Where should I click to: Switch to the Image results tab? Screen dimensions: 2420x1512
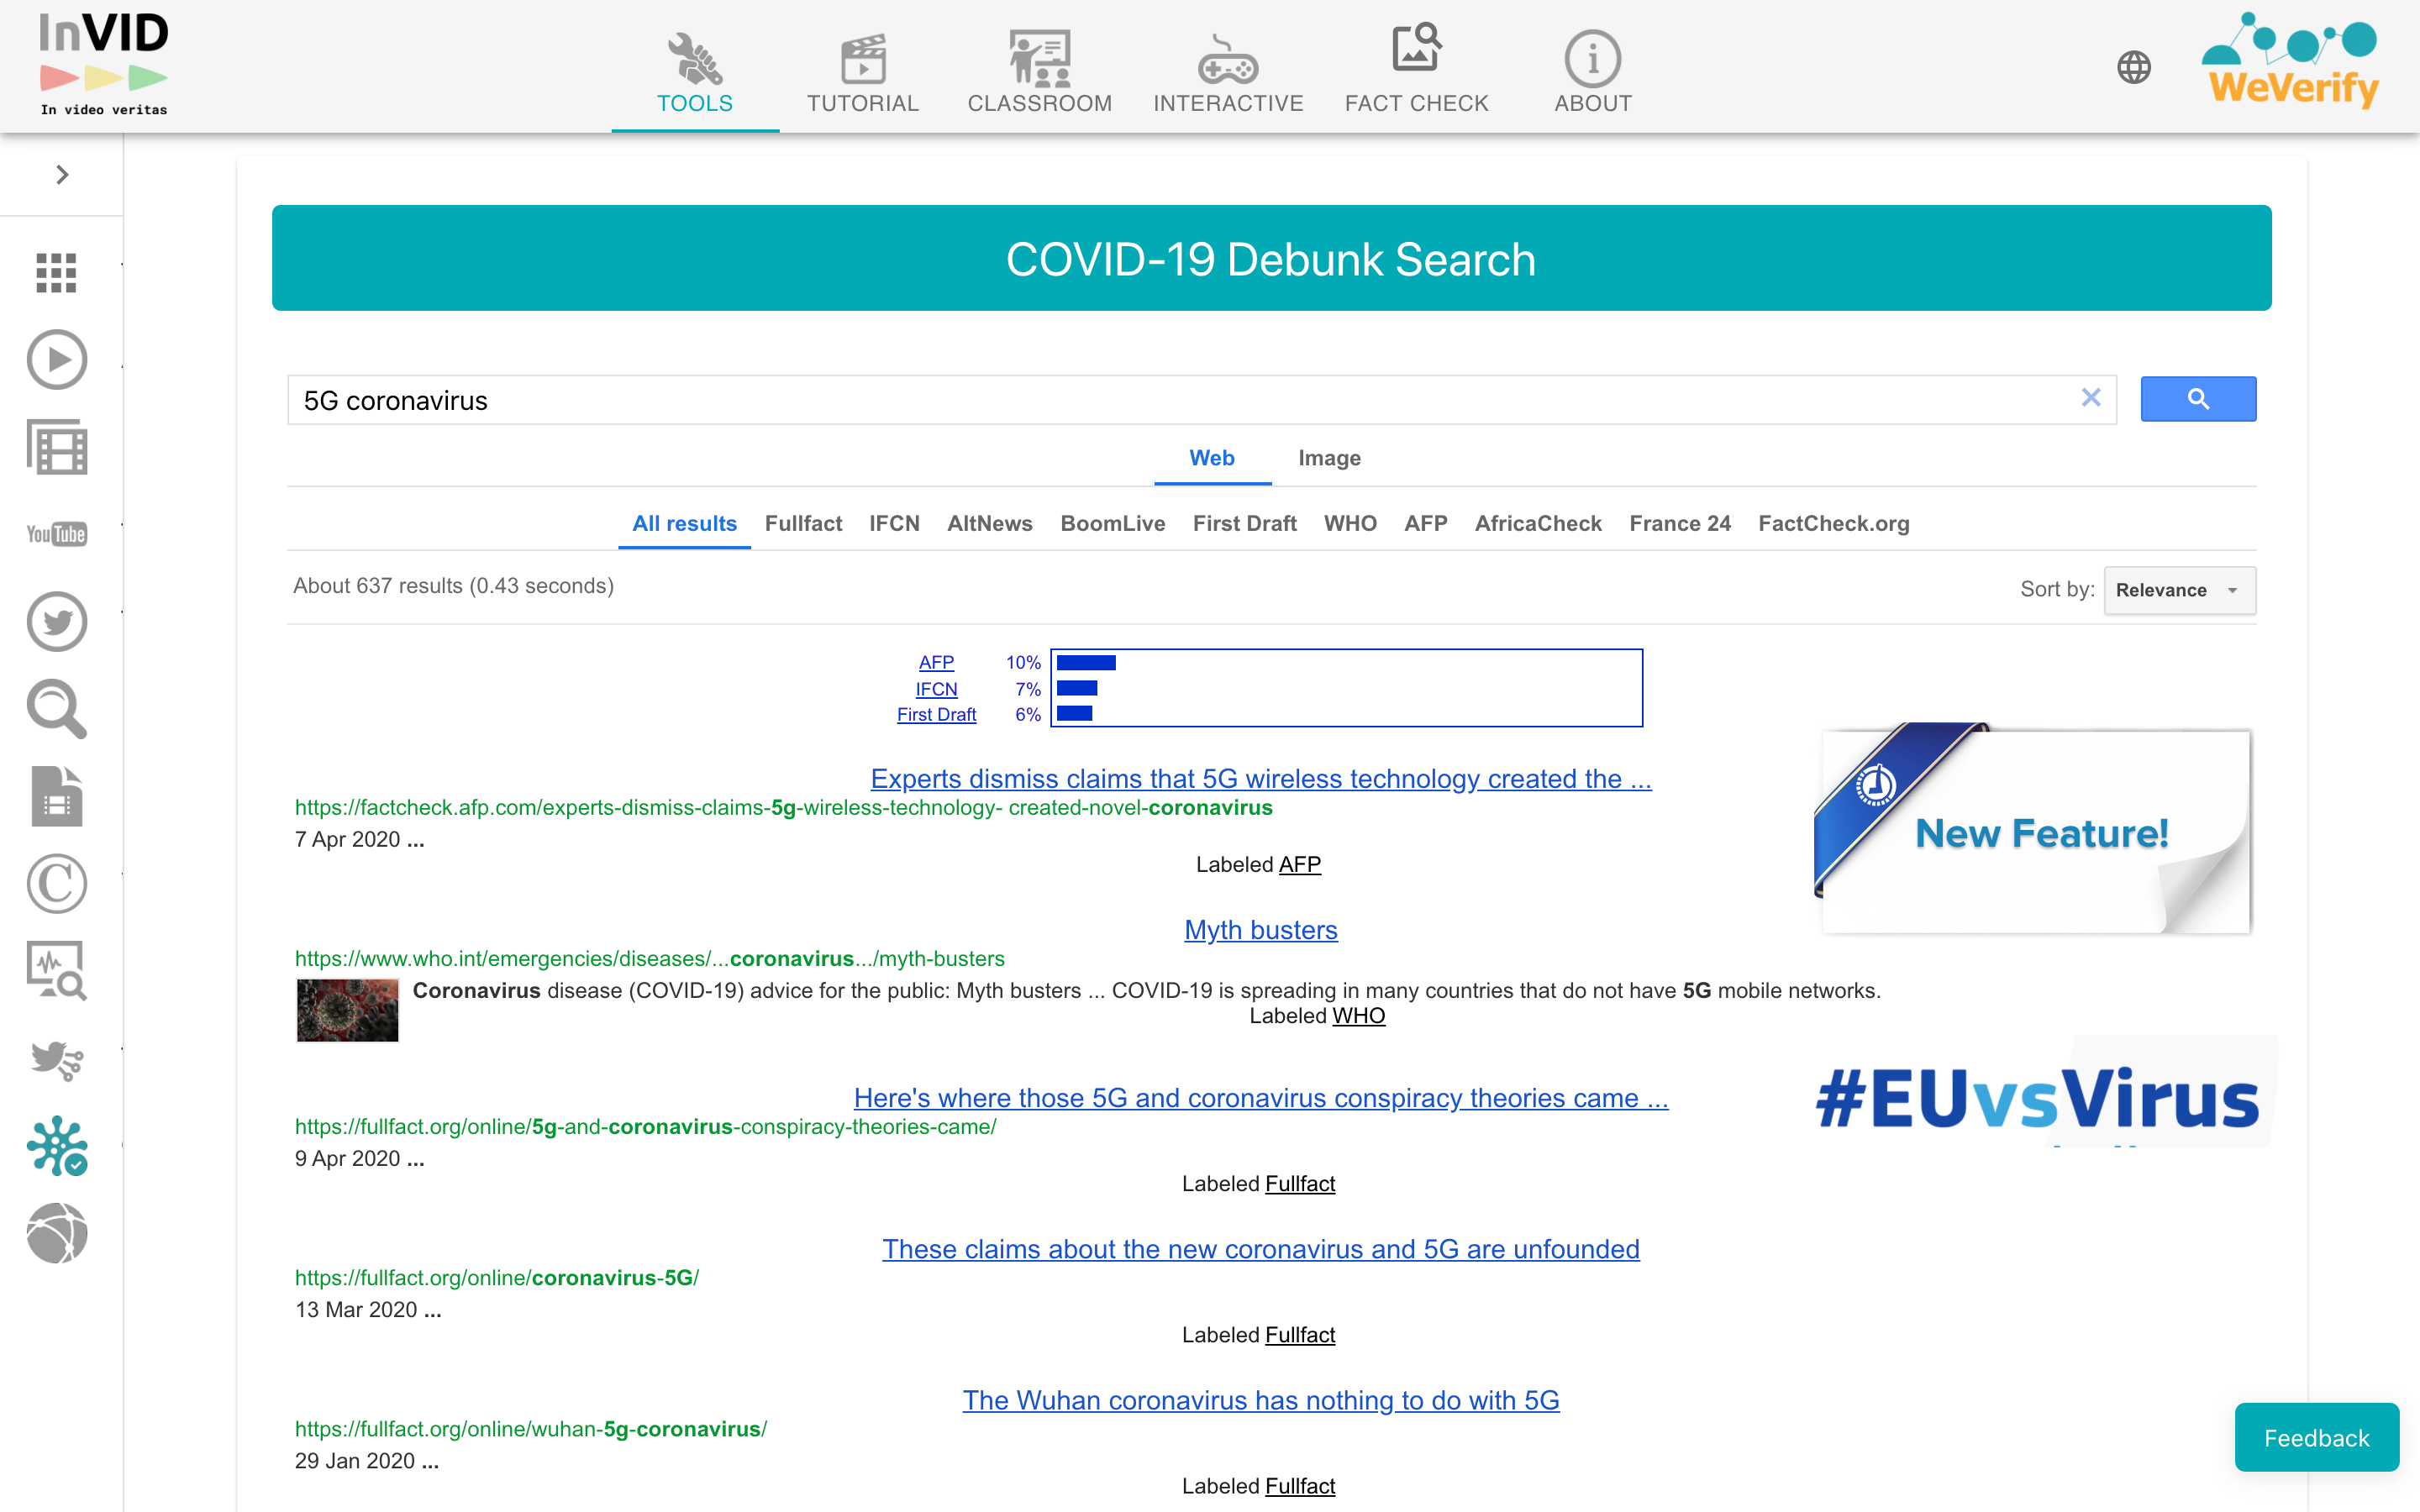coord(1328,458)
